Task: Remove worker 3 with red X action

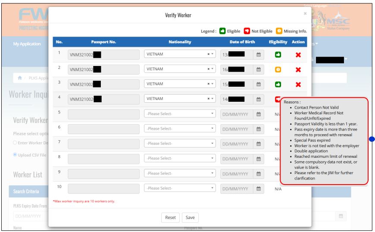Action: [x=298, y=85]
